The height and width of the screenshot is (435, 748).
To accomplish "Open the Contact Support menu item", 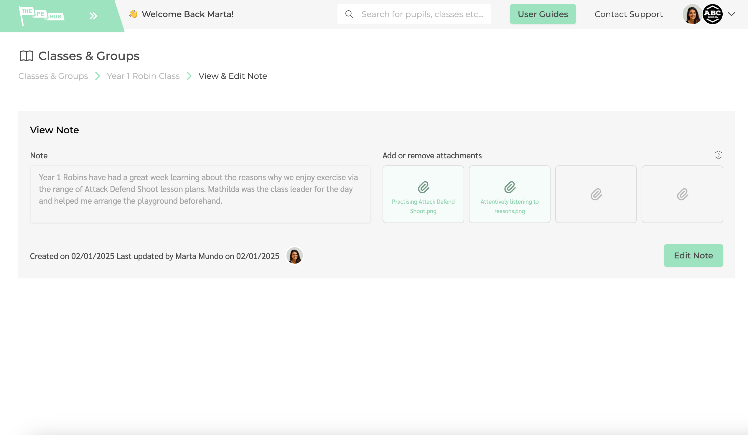I will click(x=629, y=14).
